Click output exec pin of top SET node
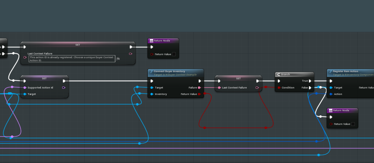 pyautogui.click(x=131, y=47)
